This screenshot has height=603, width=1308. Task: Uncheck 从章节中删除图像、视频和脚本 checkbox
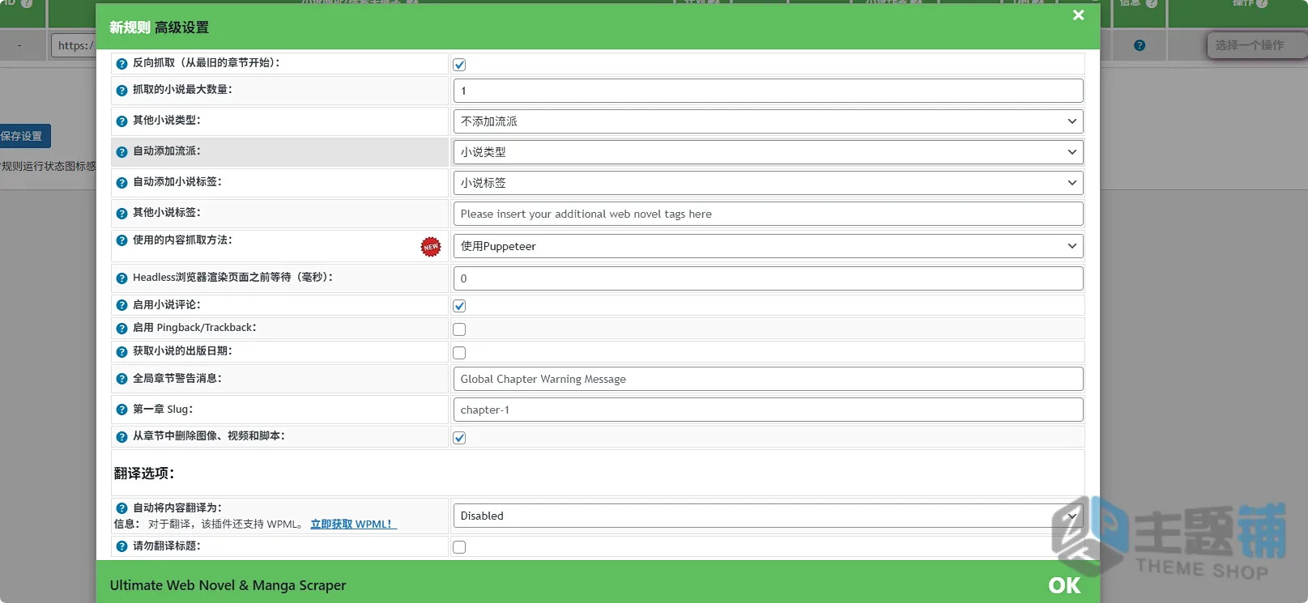pyautogui.click(x=459, y=438)
